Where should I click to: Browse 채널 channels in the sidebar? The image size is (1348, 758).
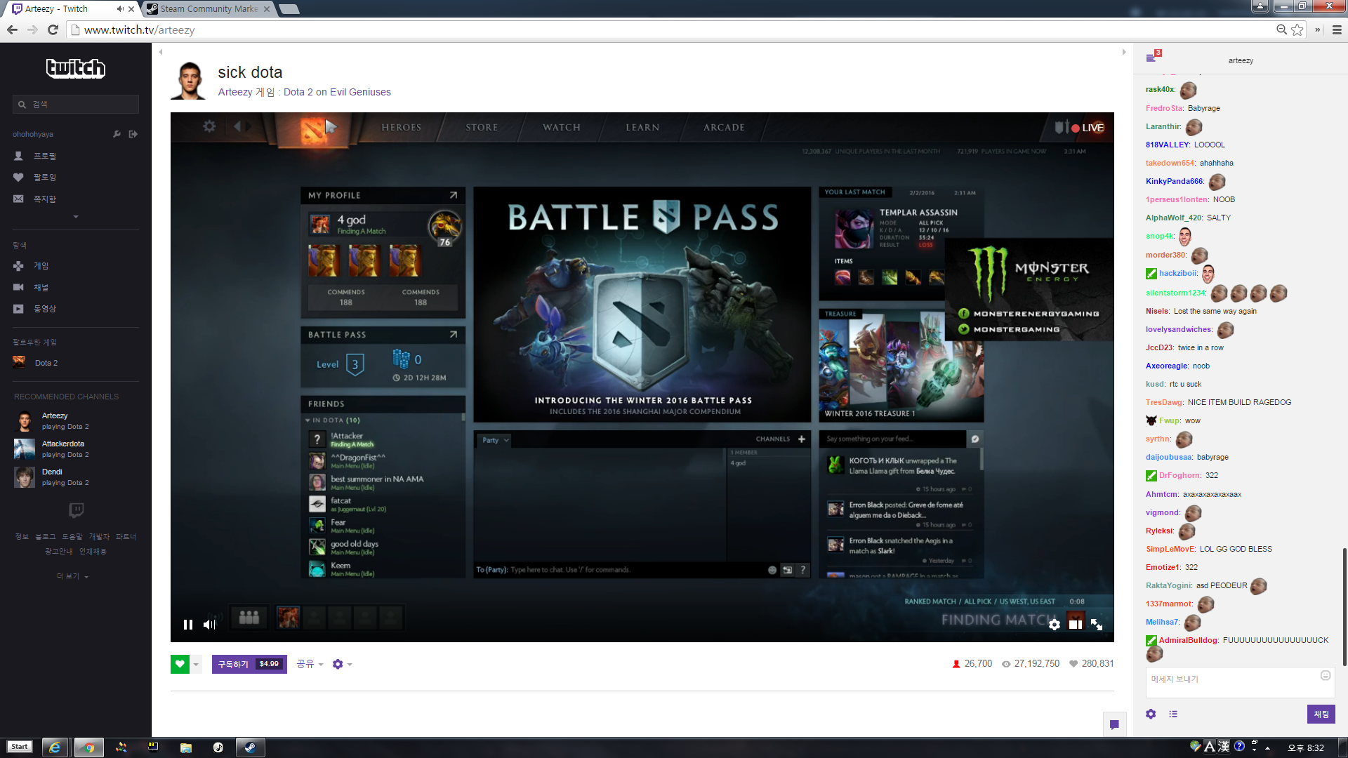(x=32, y=288)
